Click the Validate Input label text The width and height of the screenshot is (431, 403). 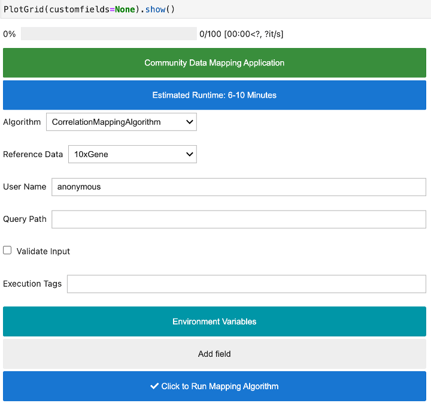point(43,251)
